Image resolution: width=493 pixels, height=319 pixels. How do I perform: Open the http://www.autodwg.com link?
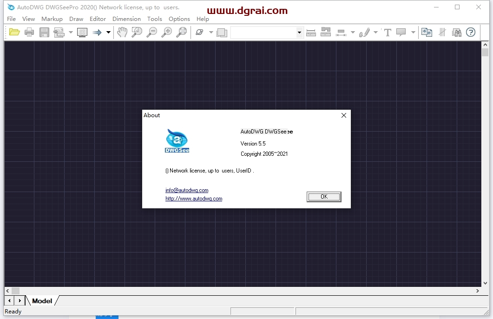(194, 199)
